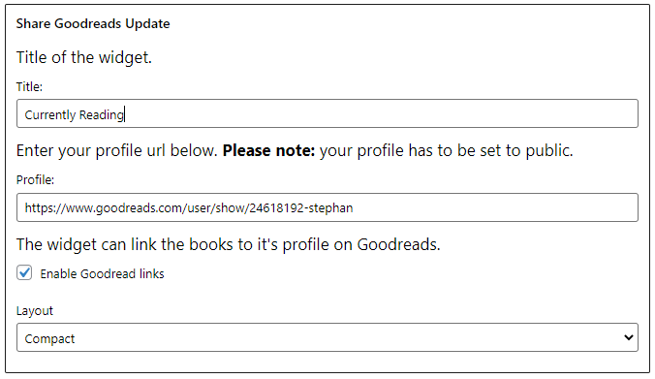Click the 'Enter your profile url below.' text
The height and width of the screenshot is (379, 655).
(x=117, y=150)
